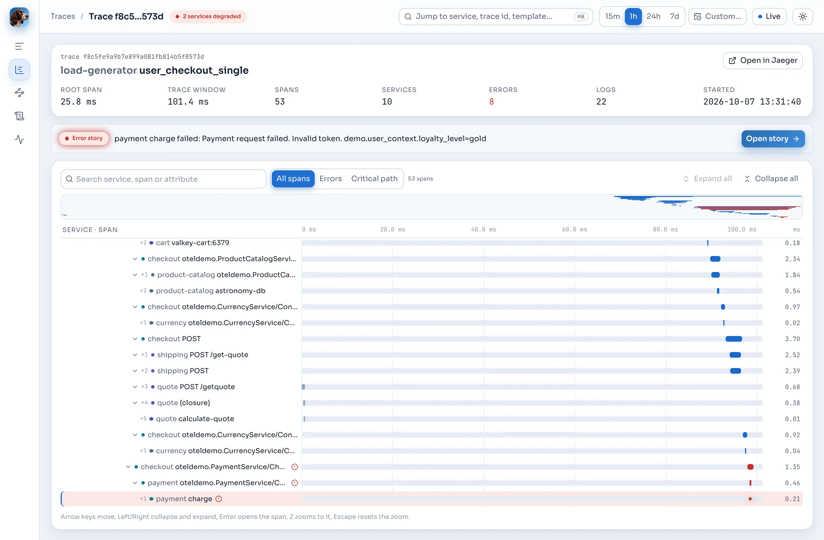The width and height of the screenshot is (824, 540).
Task: Open the logs scroll sidebar icon
Action: [19, 116]
